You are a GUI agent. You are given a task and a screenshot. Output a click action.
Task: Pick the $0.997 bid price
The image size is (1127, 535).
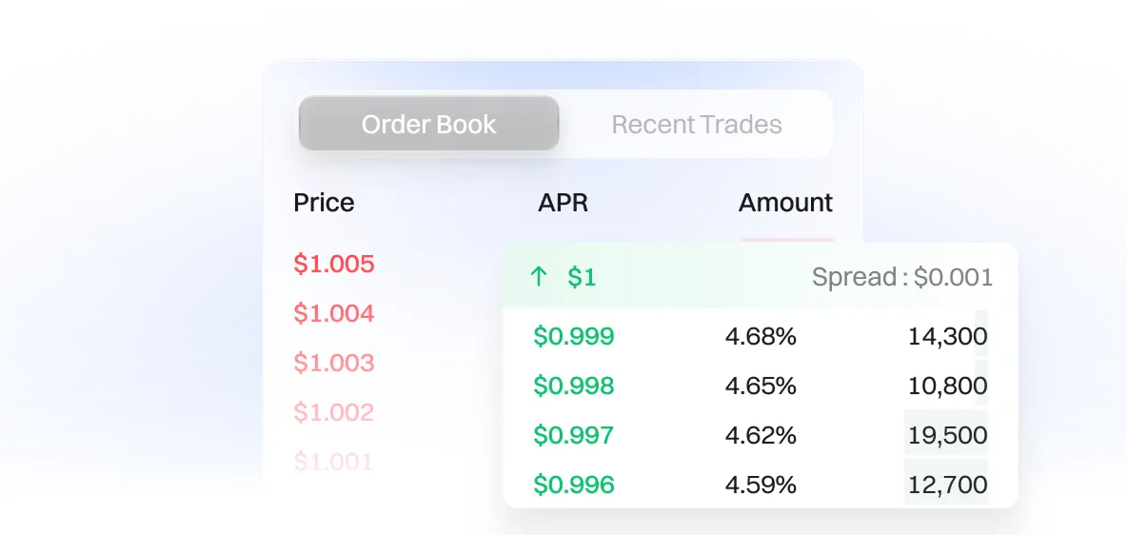[574, 435]
